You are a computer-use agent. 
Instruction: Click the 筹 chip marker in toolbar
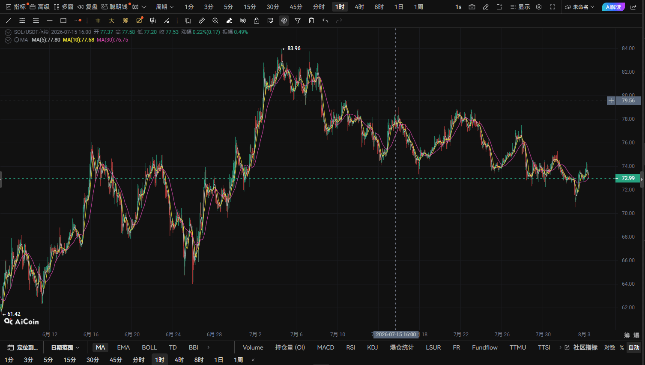125,21
